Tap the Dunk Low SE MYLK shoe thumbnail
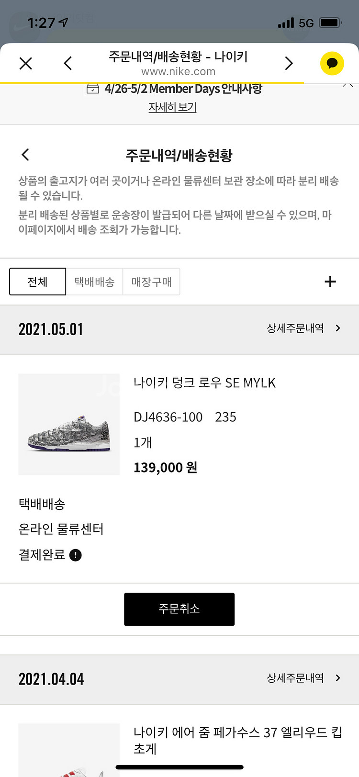 pos(69,424)
